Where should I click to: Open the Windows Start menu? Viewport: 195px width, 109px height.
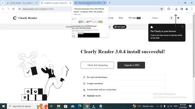coord(3,106)
